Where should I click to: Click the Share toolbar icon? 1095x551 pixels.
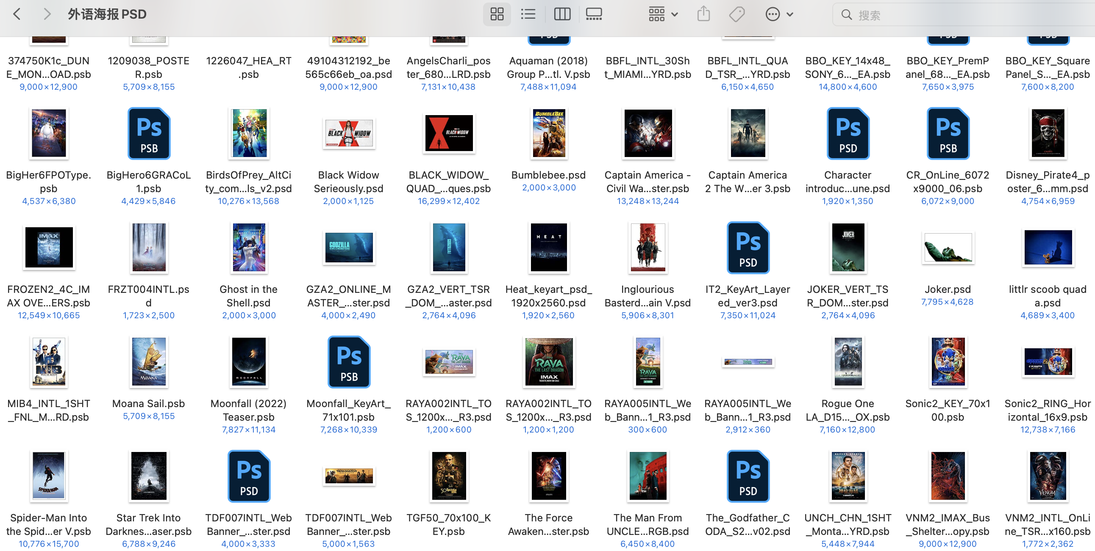pyautogui.click(x=703, y=14)
